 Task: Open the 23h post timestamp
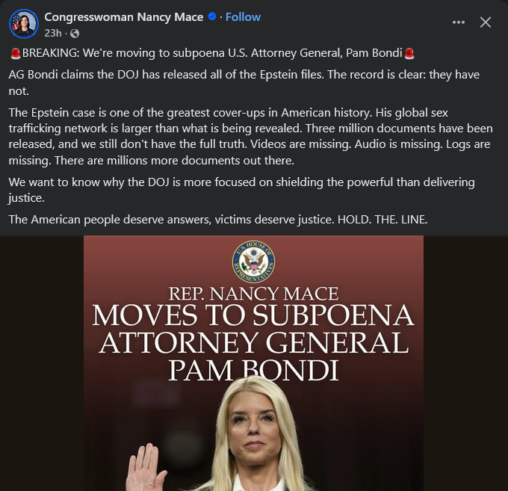53,33
